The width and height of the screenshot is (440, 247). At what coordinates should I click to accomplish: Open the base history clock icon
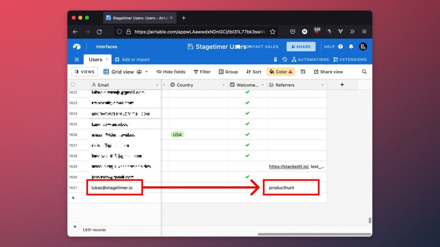(x=285, y=60)
